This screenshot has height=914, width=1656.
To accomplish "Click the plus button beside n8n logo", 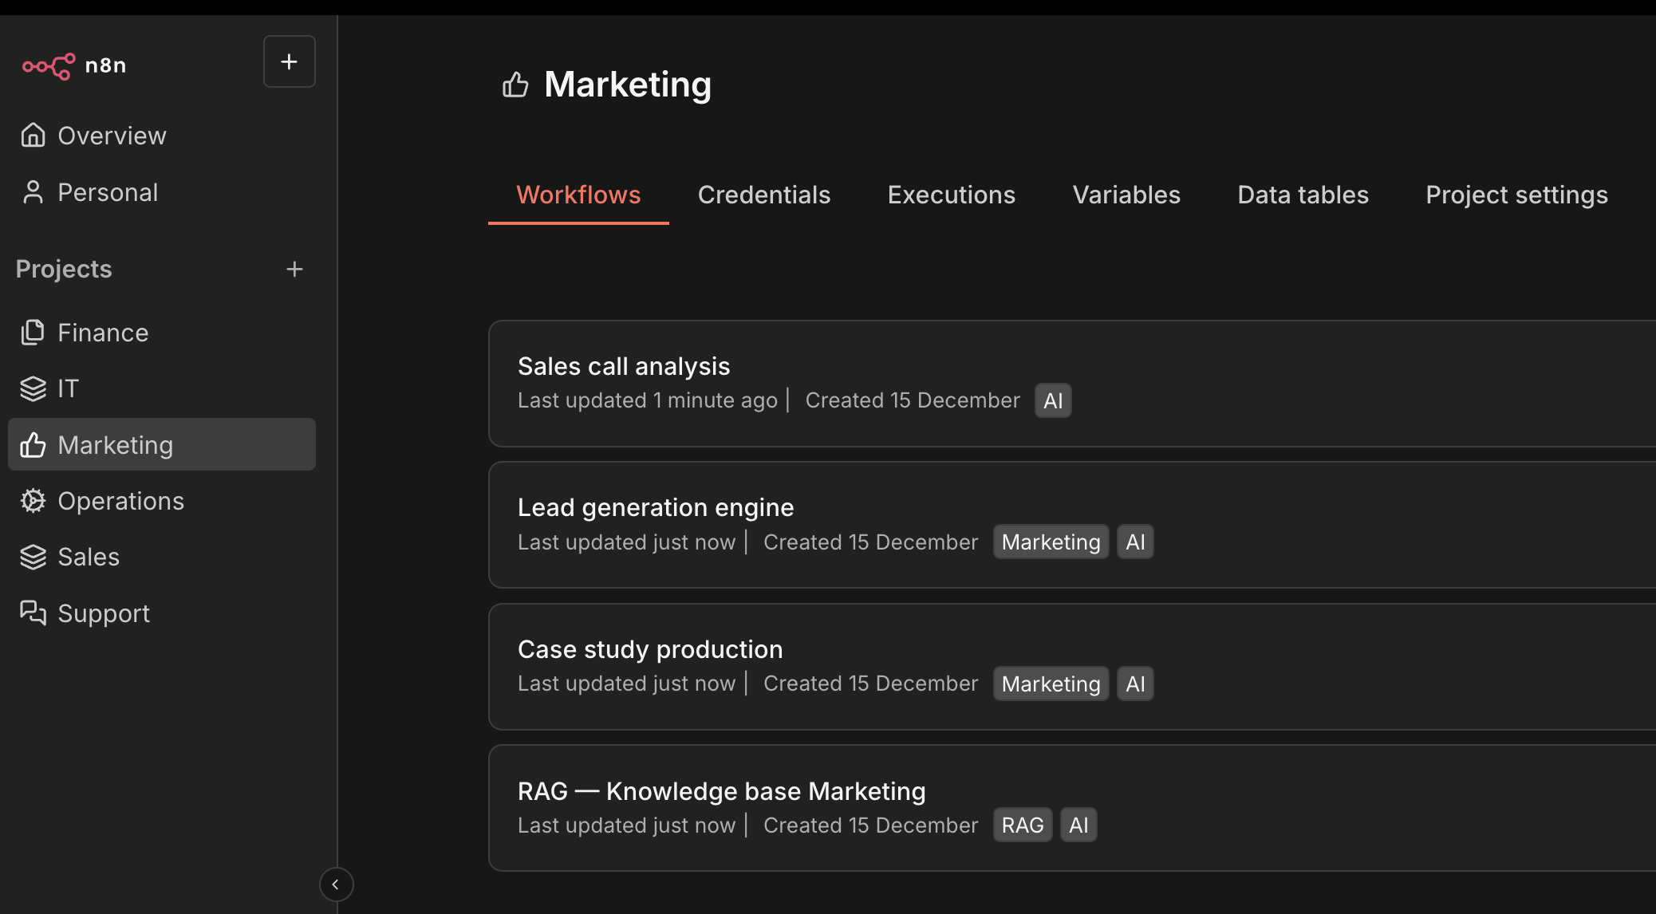I will [x=289, y=61].
